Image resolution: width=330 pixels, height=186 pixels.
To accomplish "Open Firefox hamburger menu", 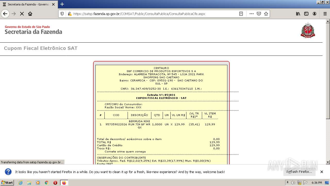I will (325, 14).
